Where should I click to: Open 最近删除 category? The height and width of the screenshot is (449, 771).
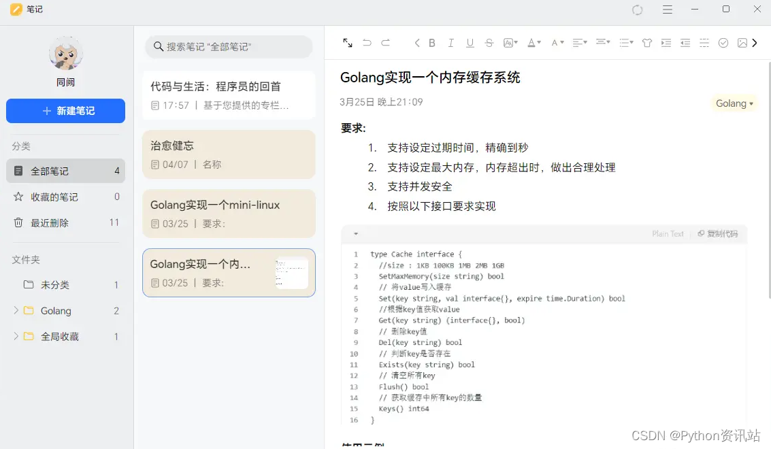[x=65, y=222]
